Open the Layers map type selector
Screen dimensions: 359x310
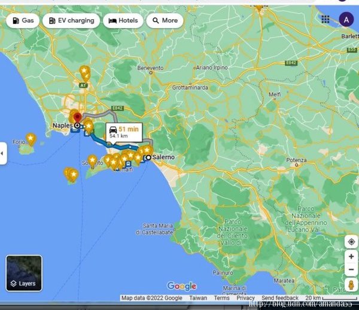[24, 273]
